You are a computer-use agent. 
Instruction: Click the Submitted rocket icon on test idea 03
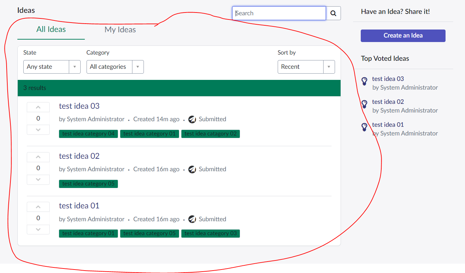(x=192, y=119)
